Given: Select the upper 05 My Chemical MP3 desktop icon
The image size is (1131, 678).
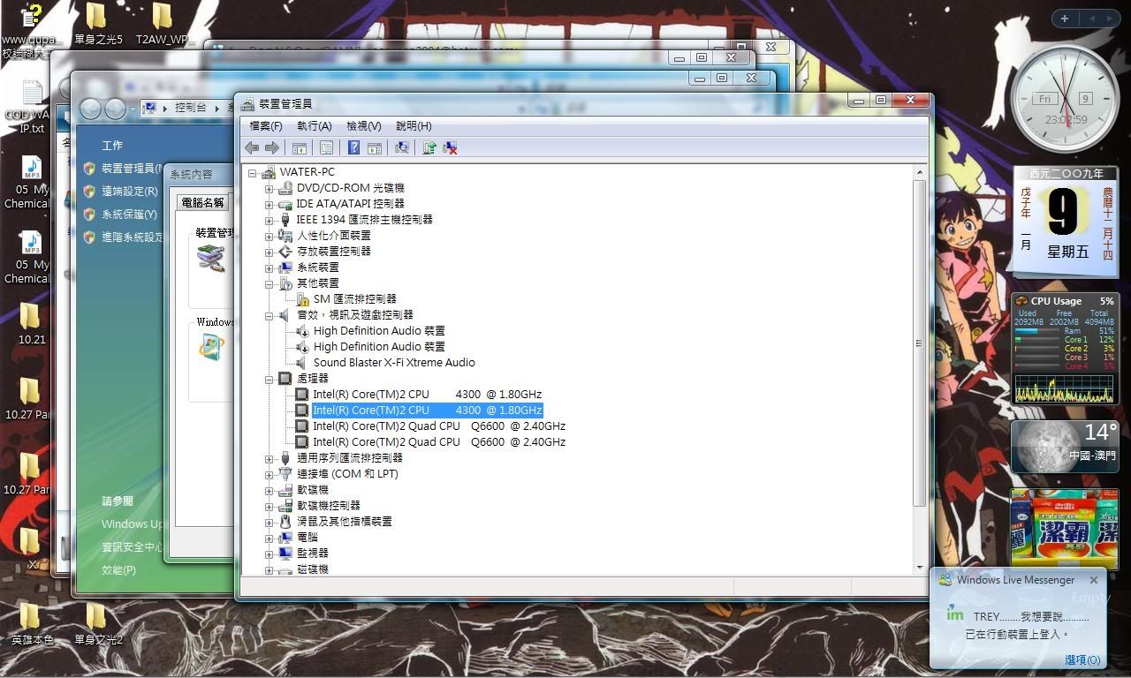Looking at the screenshot, I should [x=30, y=184].
